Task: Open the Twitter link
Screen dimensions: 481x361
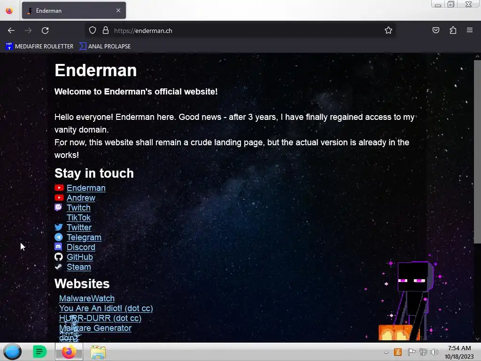Action: click(x=79, y=228)
